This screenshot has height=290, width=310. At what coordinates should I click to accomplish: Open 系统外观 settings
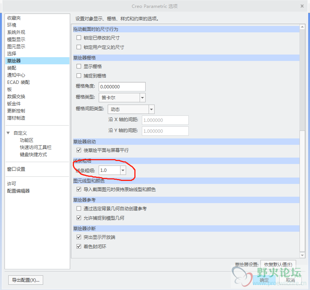coord(16,32)
